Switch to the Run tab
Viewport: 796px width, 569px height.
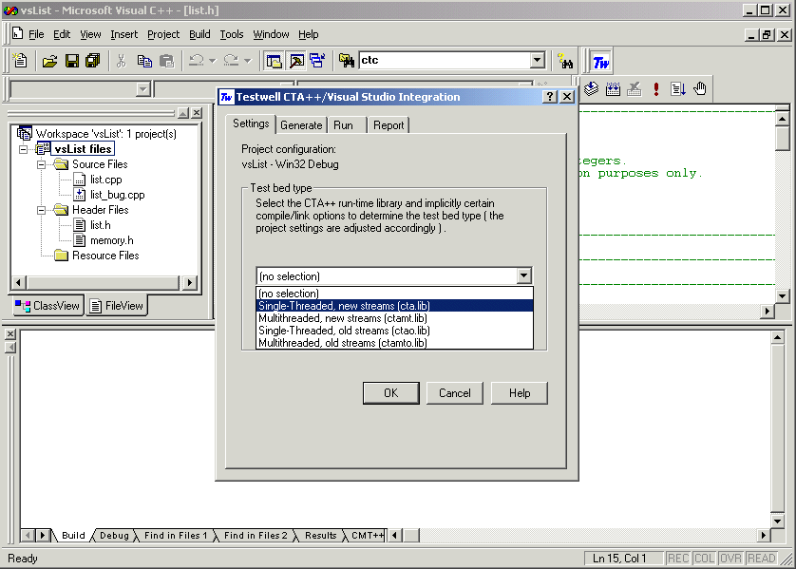click(x=343, y=125)
